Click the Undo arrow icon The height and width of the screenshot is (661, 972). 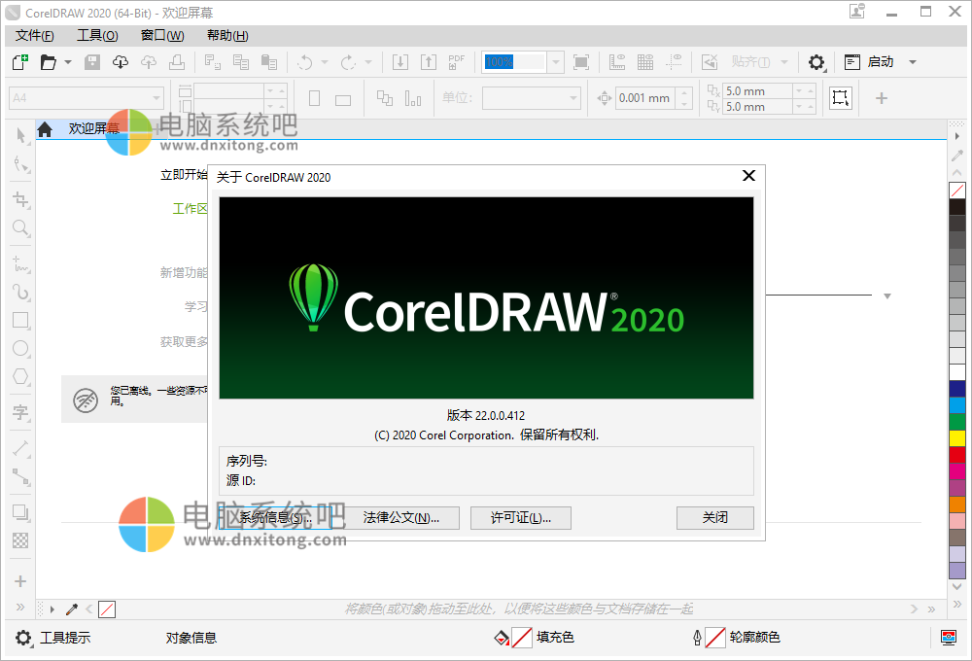click(x=305, y=62)
